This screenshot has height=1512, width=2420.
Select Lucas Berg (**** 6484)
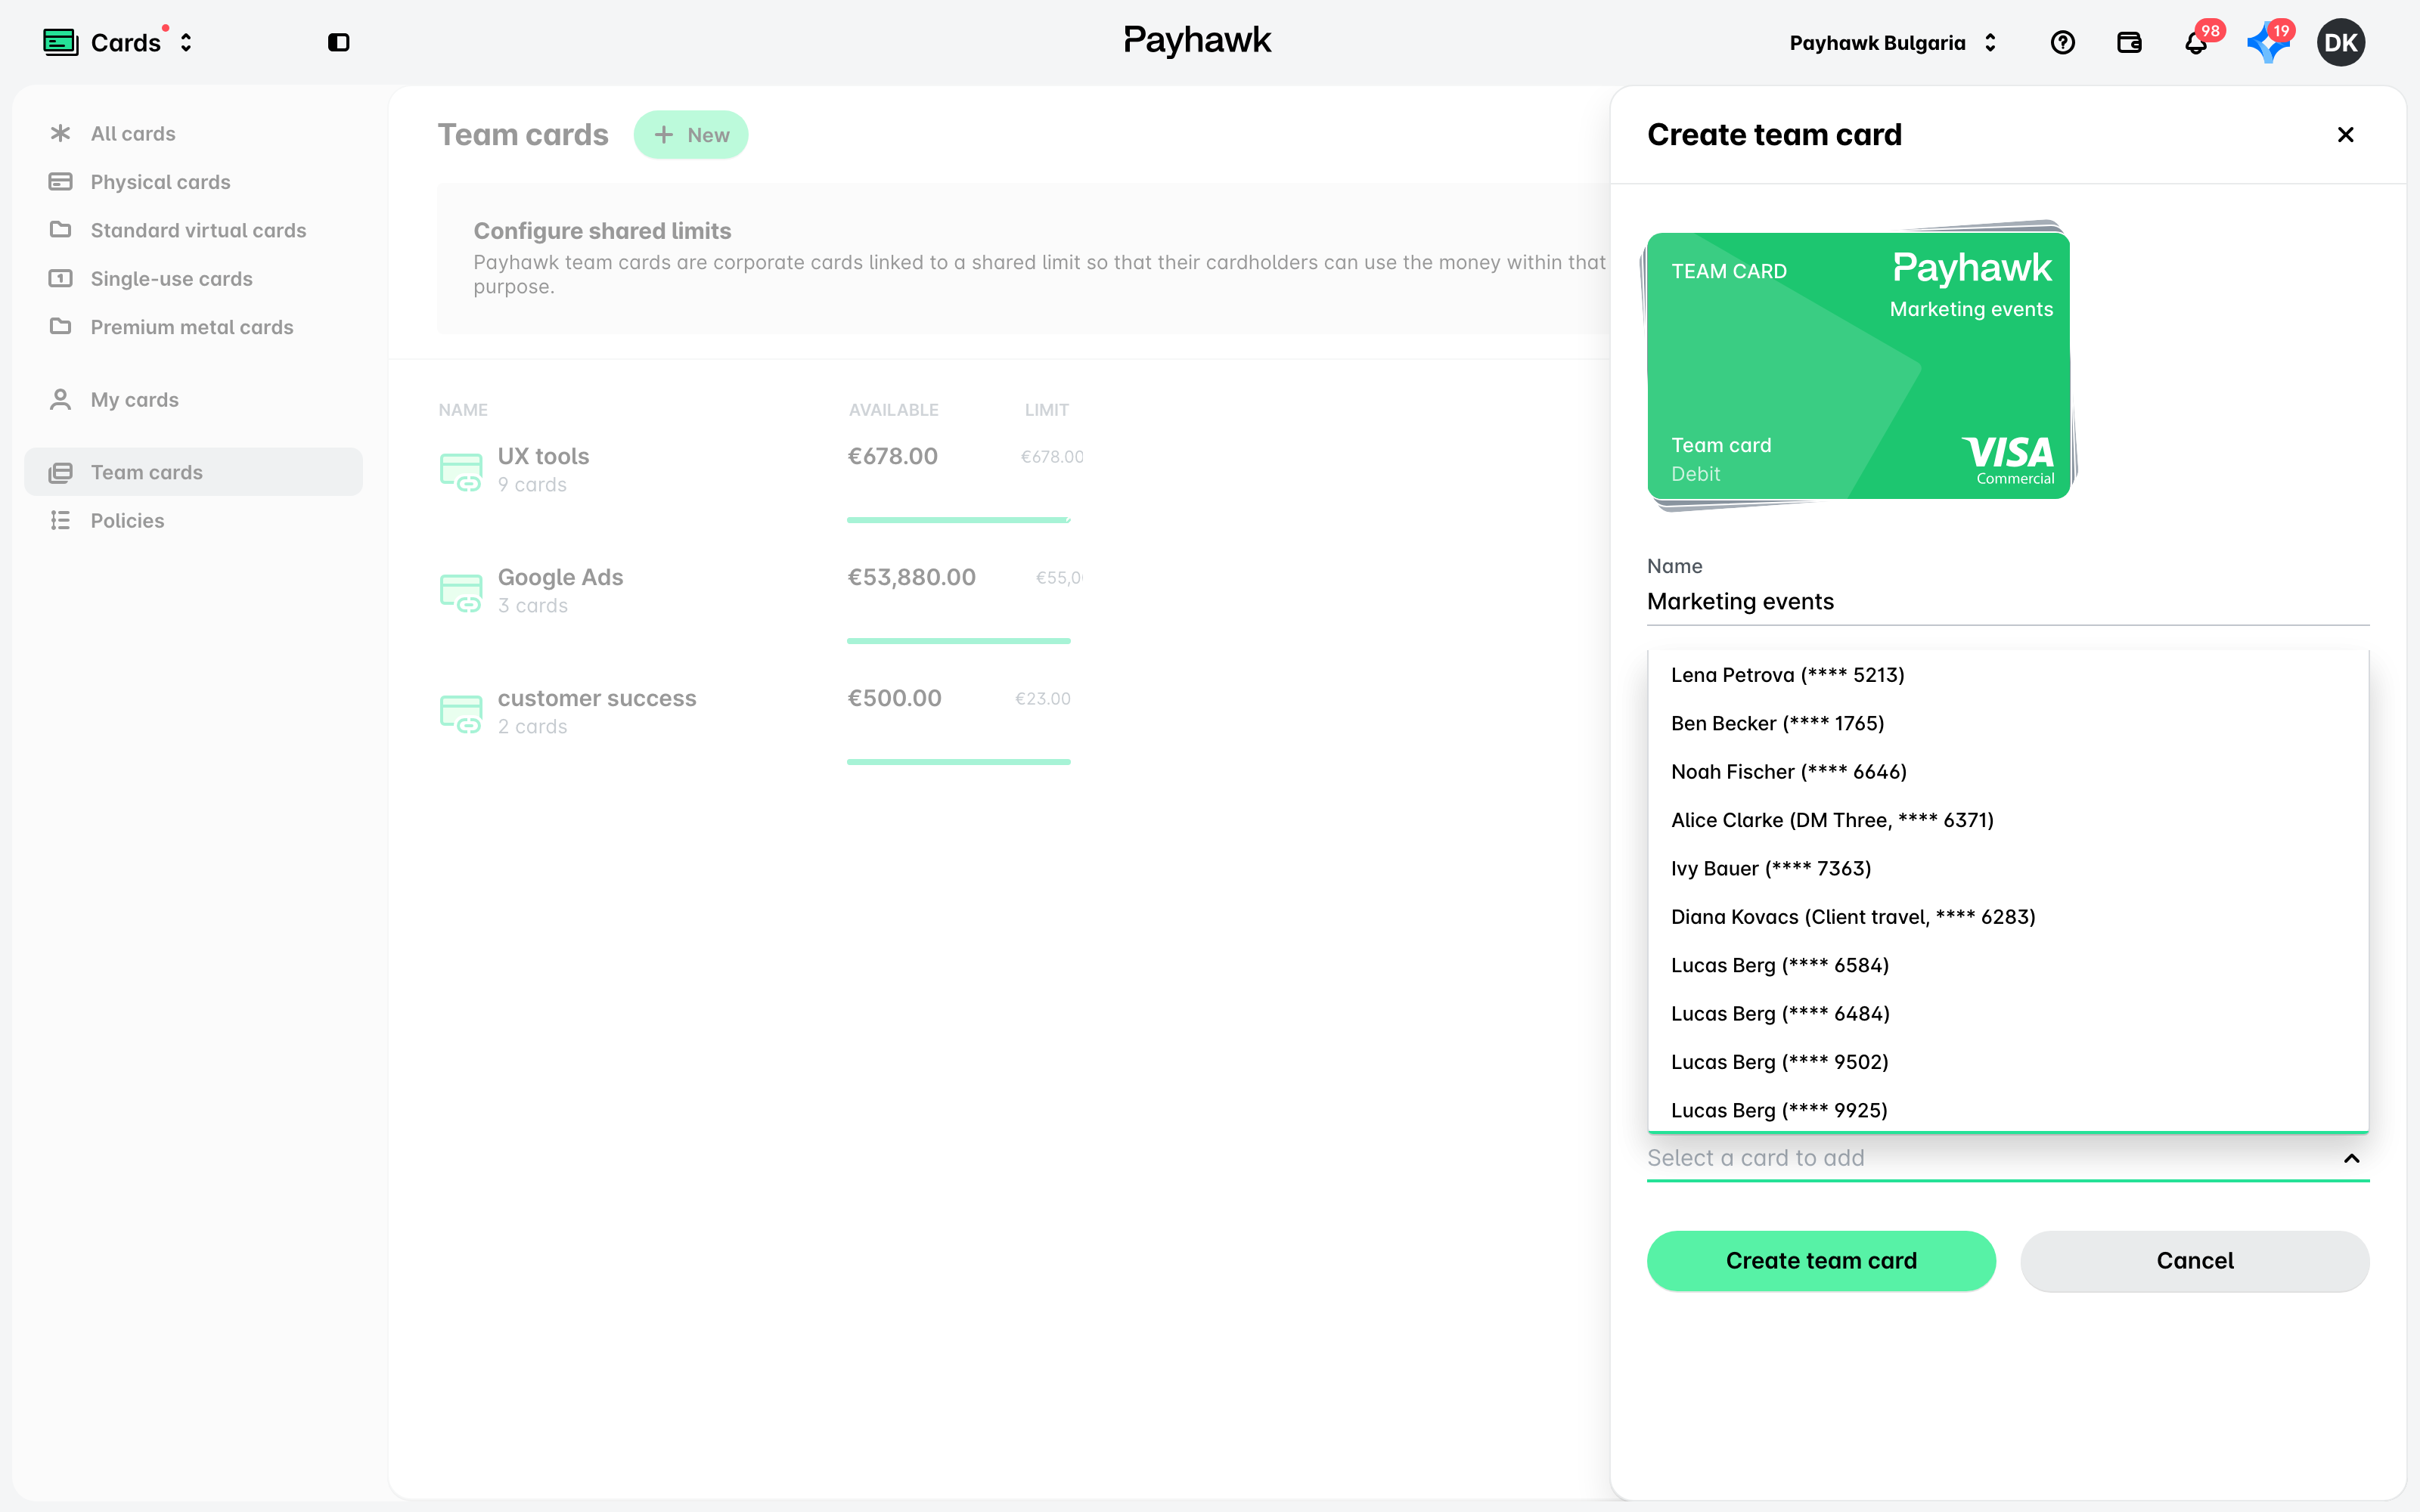click(2008, 1014)
